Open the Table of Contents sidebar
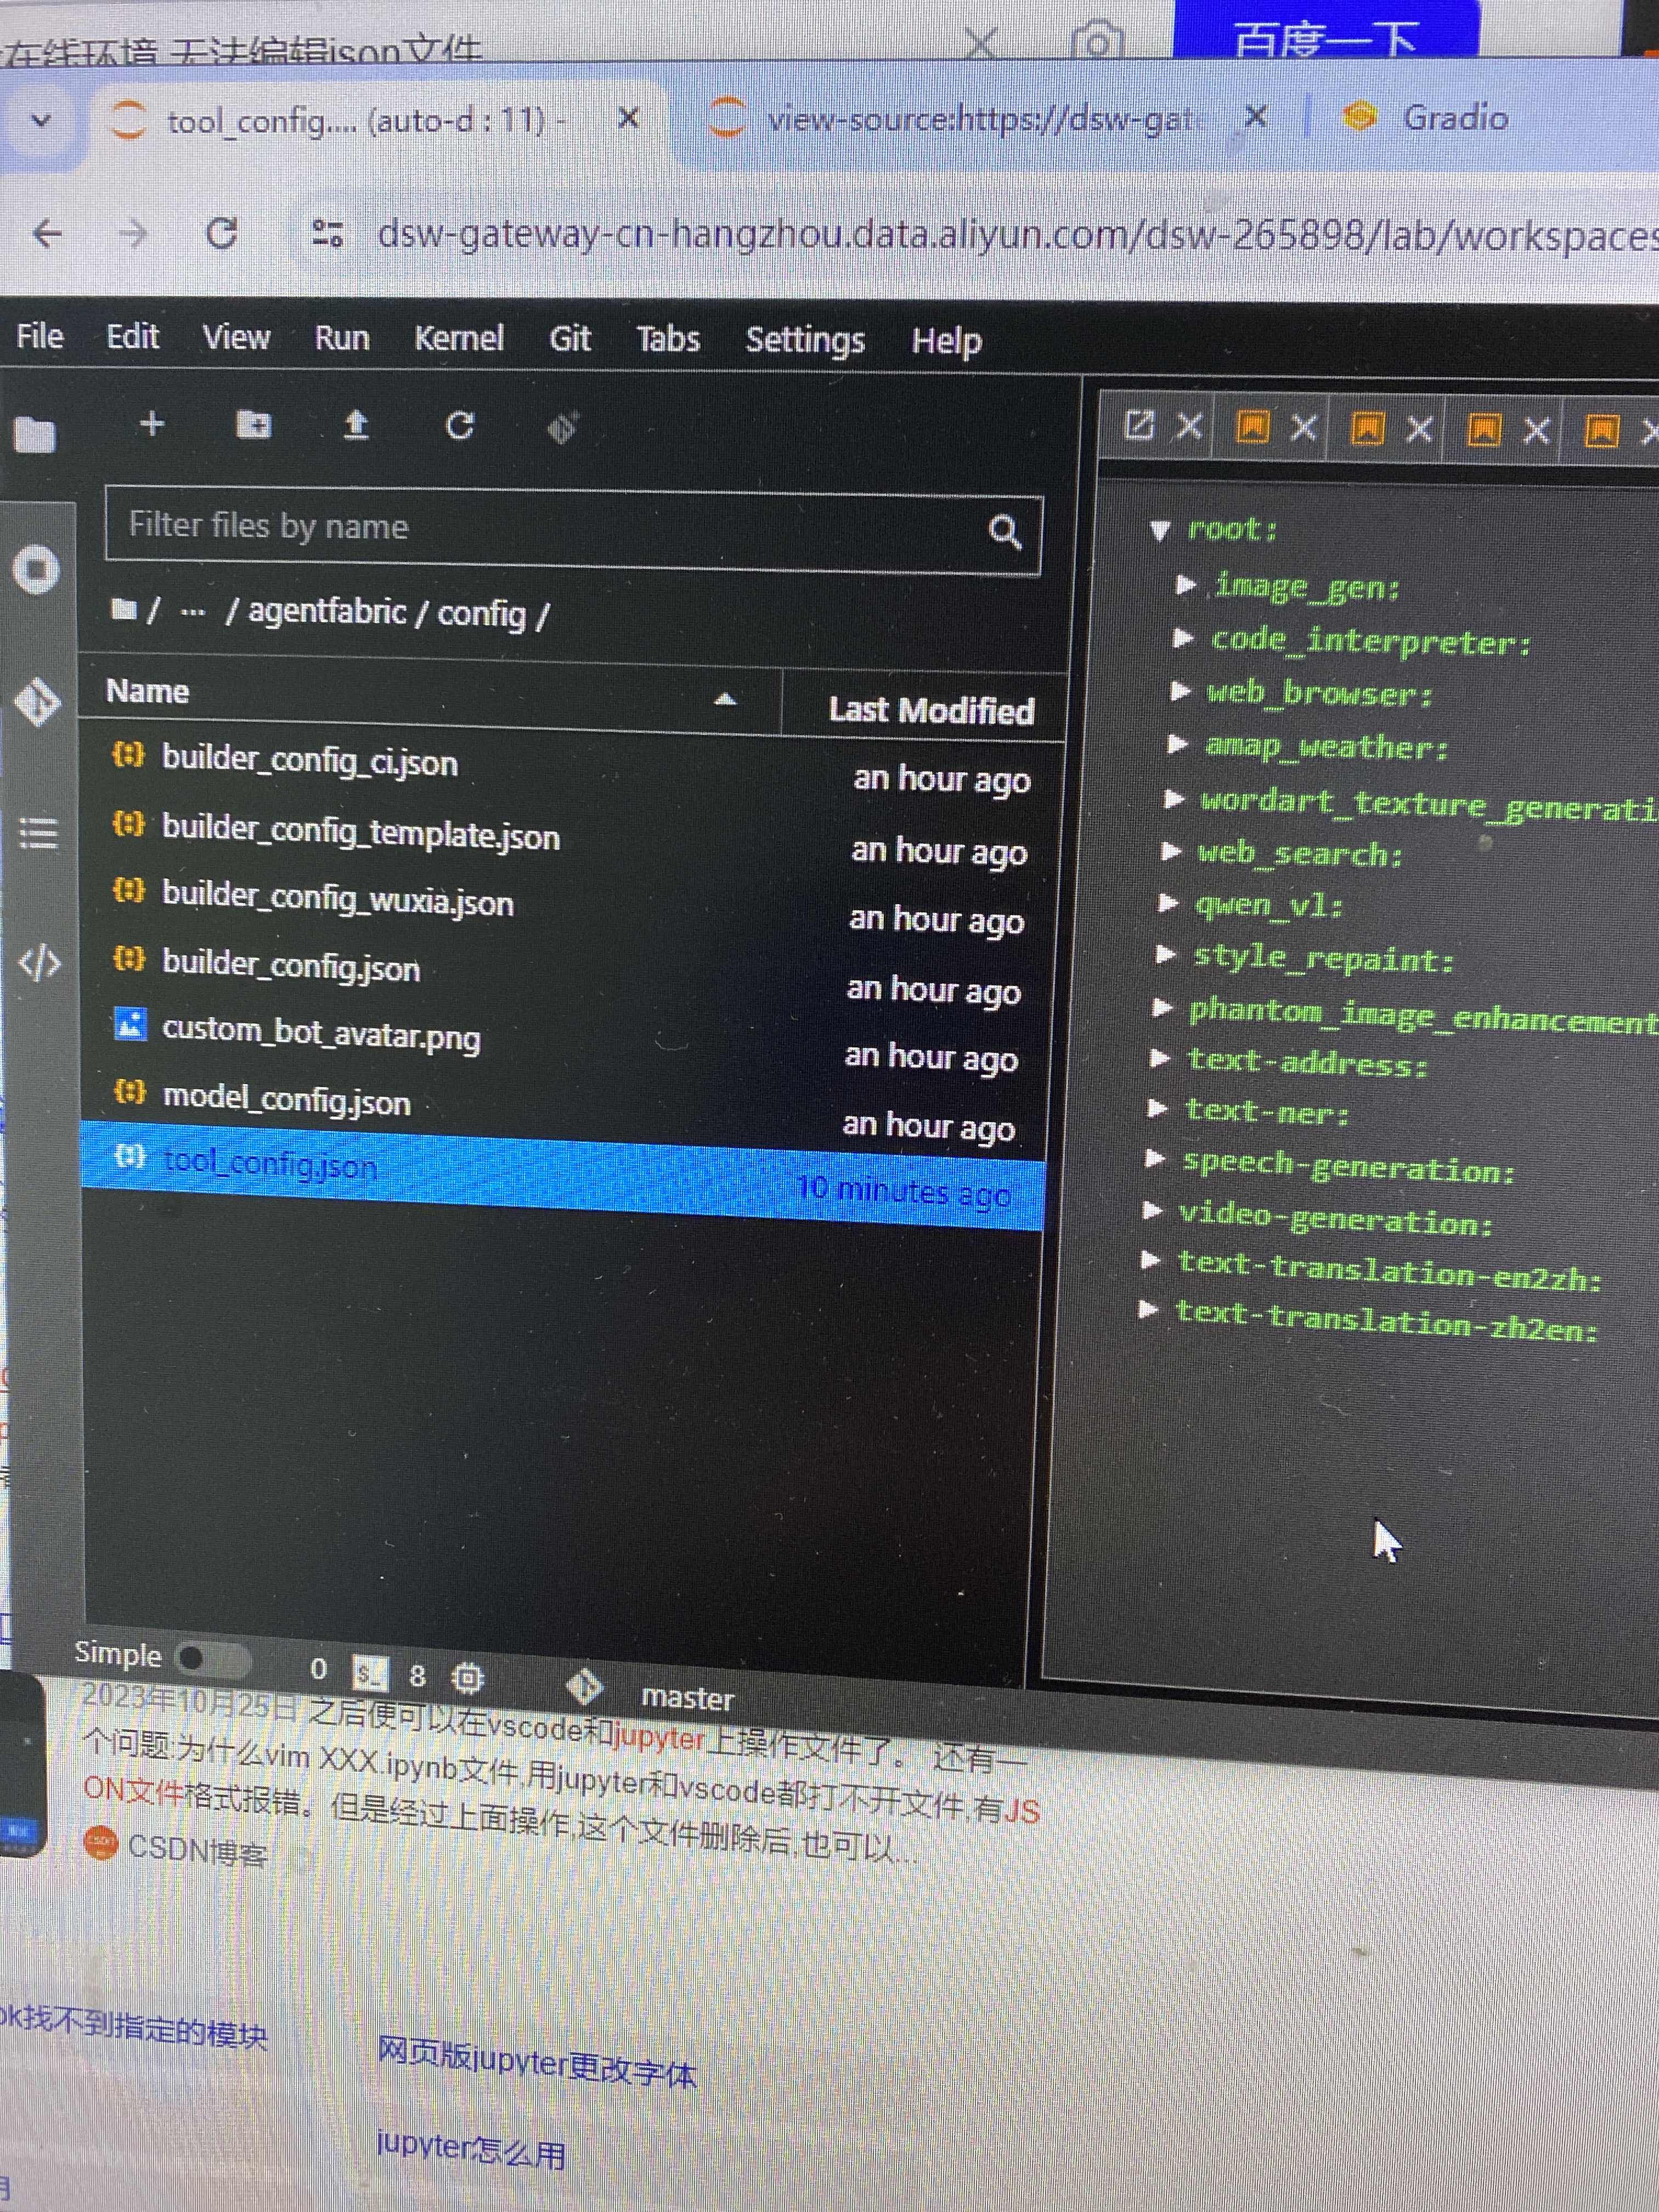Image resolution: width=1659 pixels, height=2212 pixels. coord(38,833)
